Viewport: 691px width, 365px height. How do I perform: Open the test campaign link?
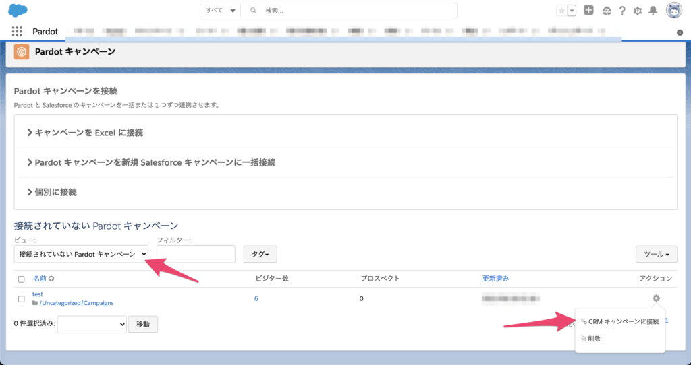[x=38, y=294]
